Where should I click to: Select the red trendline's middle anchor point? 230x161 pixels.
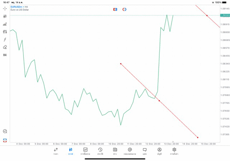[x=159, y=101]
